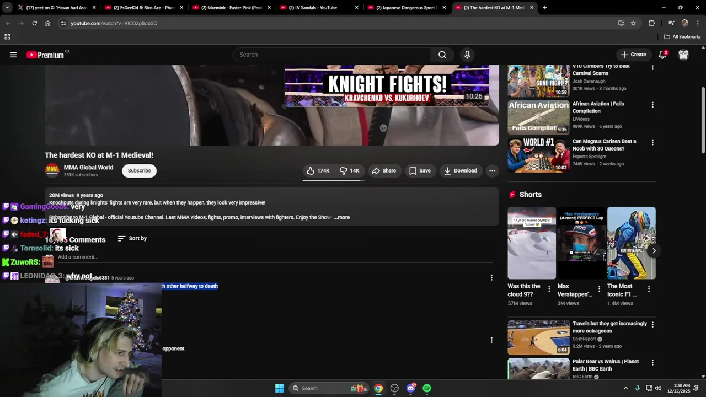Image resolution: width=706 pixels, height=397 pixels.
Task: Open more actions menu under video
Action: pos(492,171)
